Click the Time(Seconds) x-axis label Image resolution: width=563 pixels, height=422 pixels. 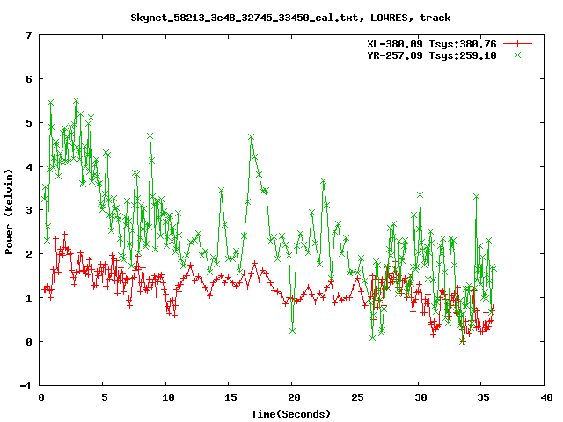(291, 414)
